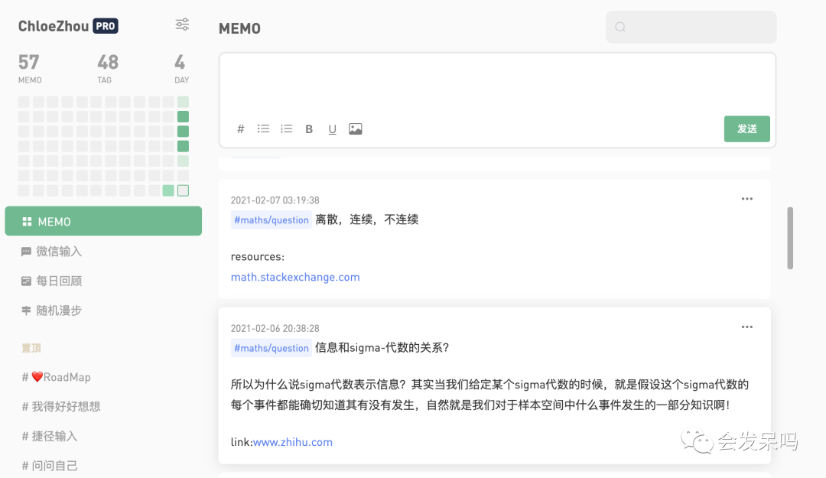
Task: Insert an image using the picture icon
Action: pyautogui.click(x=356, y=128)
